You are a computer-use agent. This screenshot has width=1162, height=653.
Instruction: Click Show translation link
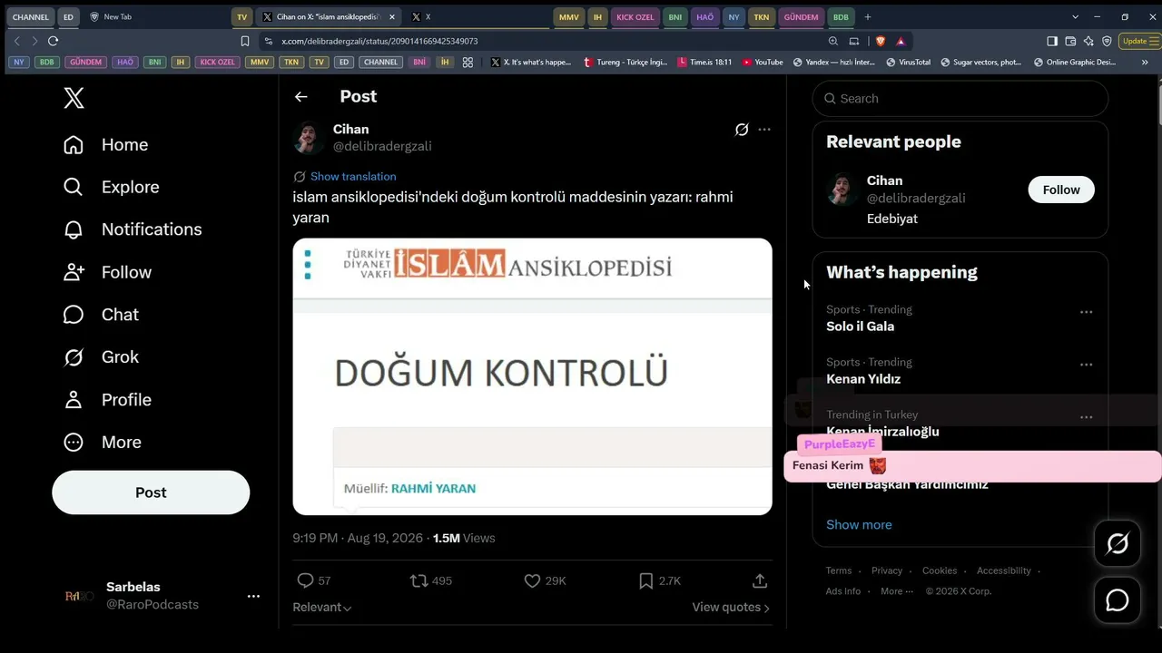click(353, 177)
